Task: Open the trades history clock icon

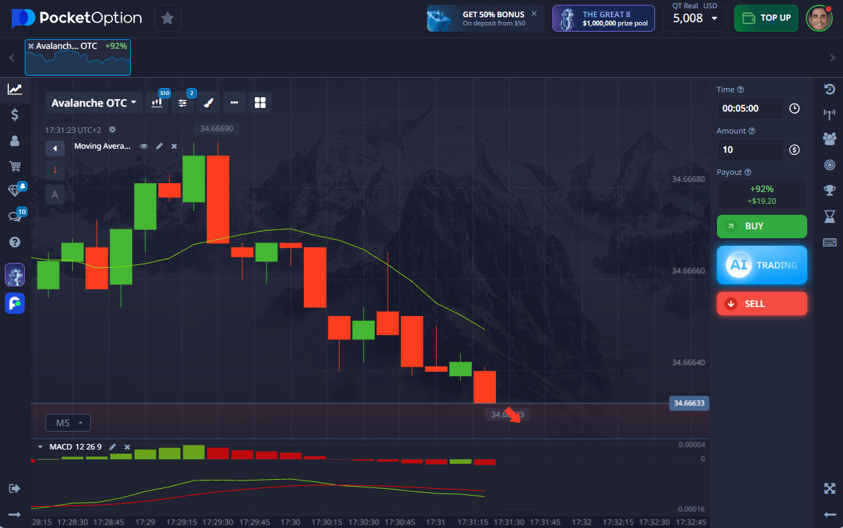Action: coord(829,89)
